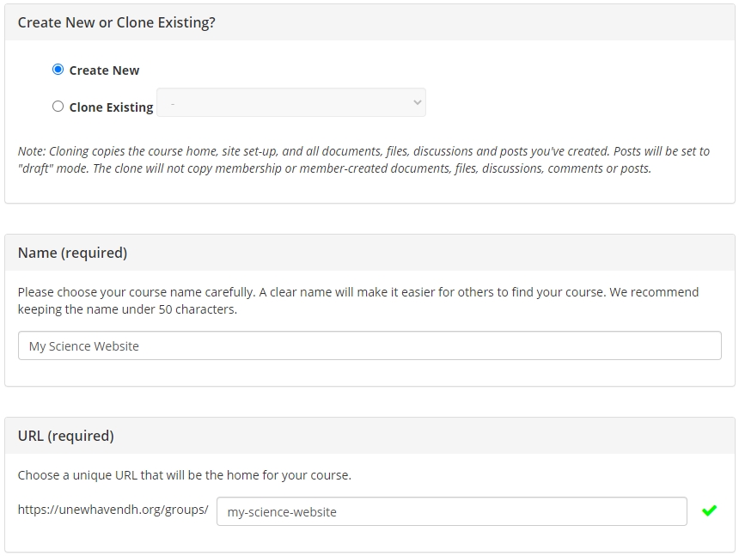
Task: Select the Clone Existing radio button
Action: coord(58,107)
